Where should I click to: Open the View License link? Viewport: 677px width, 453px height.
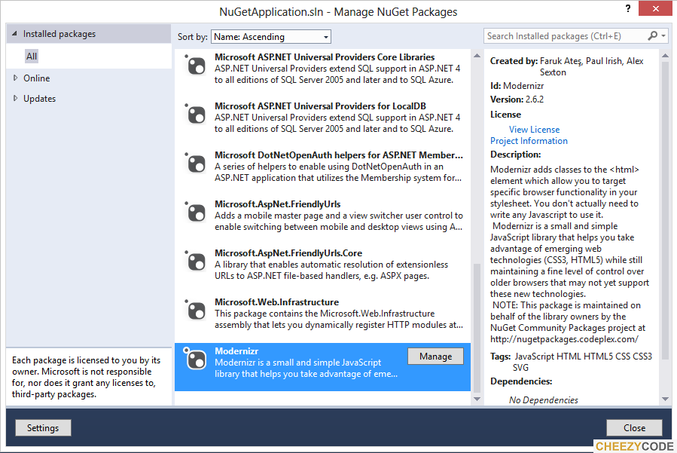pos(534,129)
